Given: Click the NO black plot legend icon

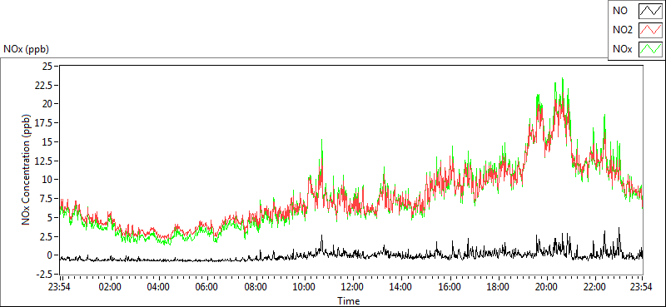Looking at the screenshot, I should tap(650, 11).
